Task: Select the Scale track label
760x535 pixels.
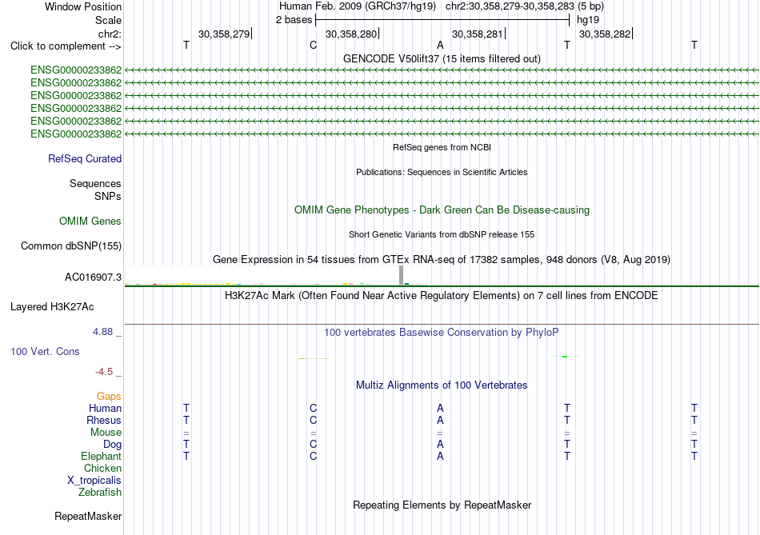Action: click(108, 20)
